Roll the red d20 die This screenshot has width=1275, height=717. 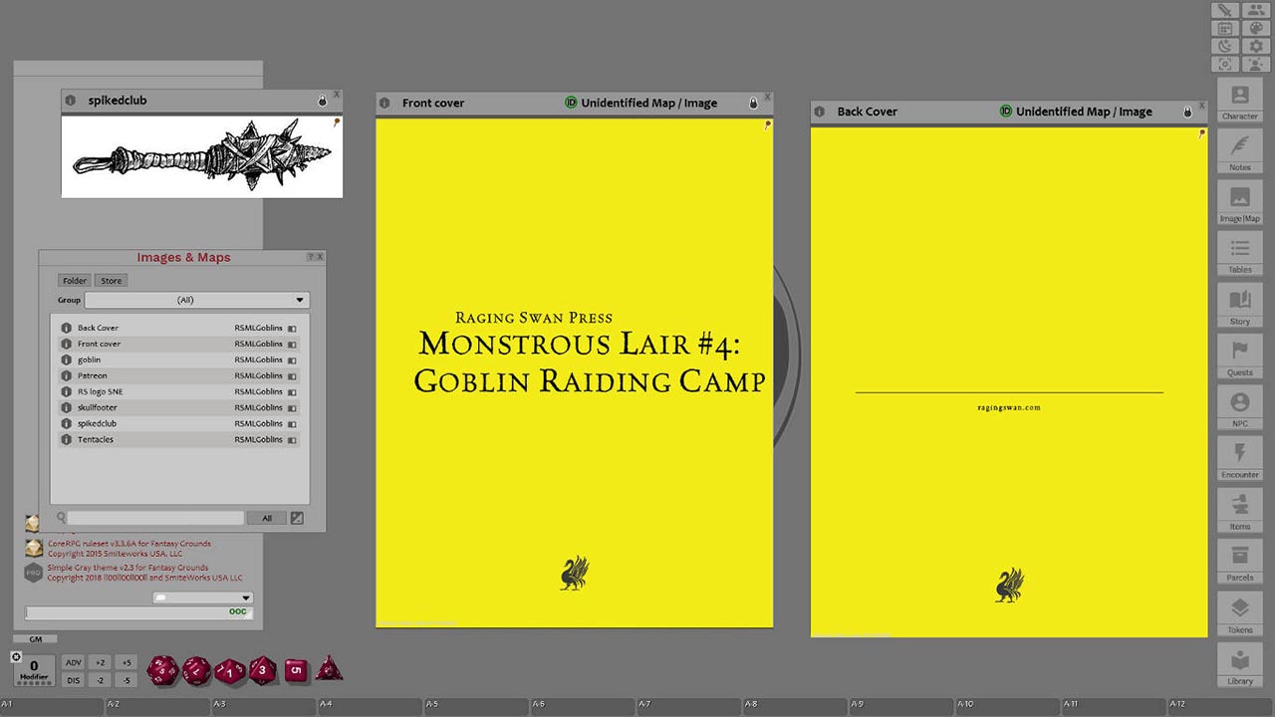click(162, 670)
